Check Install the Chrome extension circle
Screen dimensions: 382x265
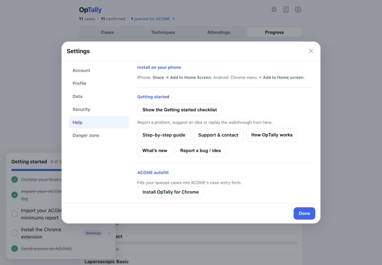[15, 233]
